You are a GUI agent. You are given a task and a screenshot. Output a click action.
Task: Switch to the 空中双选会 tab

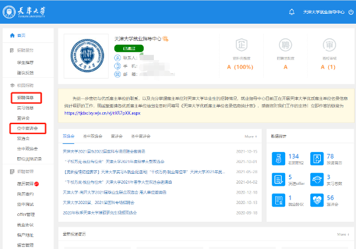point(93,136)
